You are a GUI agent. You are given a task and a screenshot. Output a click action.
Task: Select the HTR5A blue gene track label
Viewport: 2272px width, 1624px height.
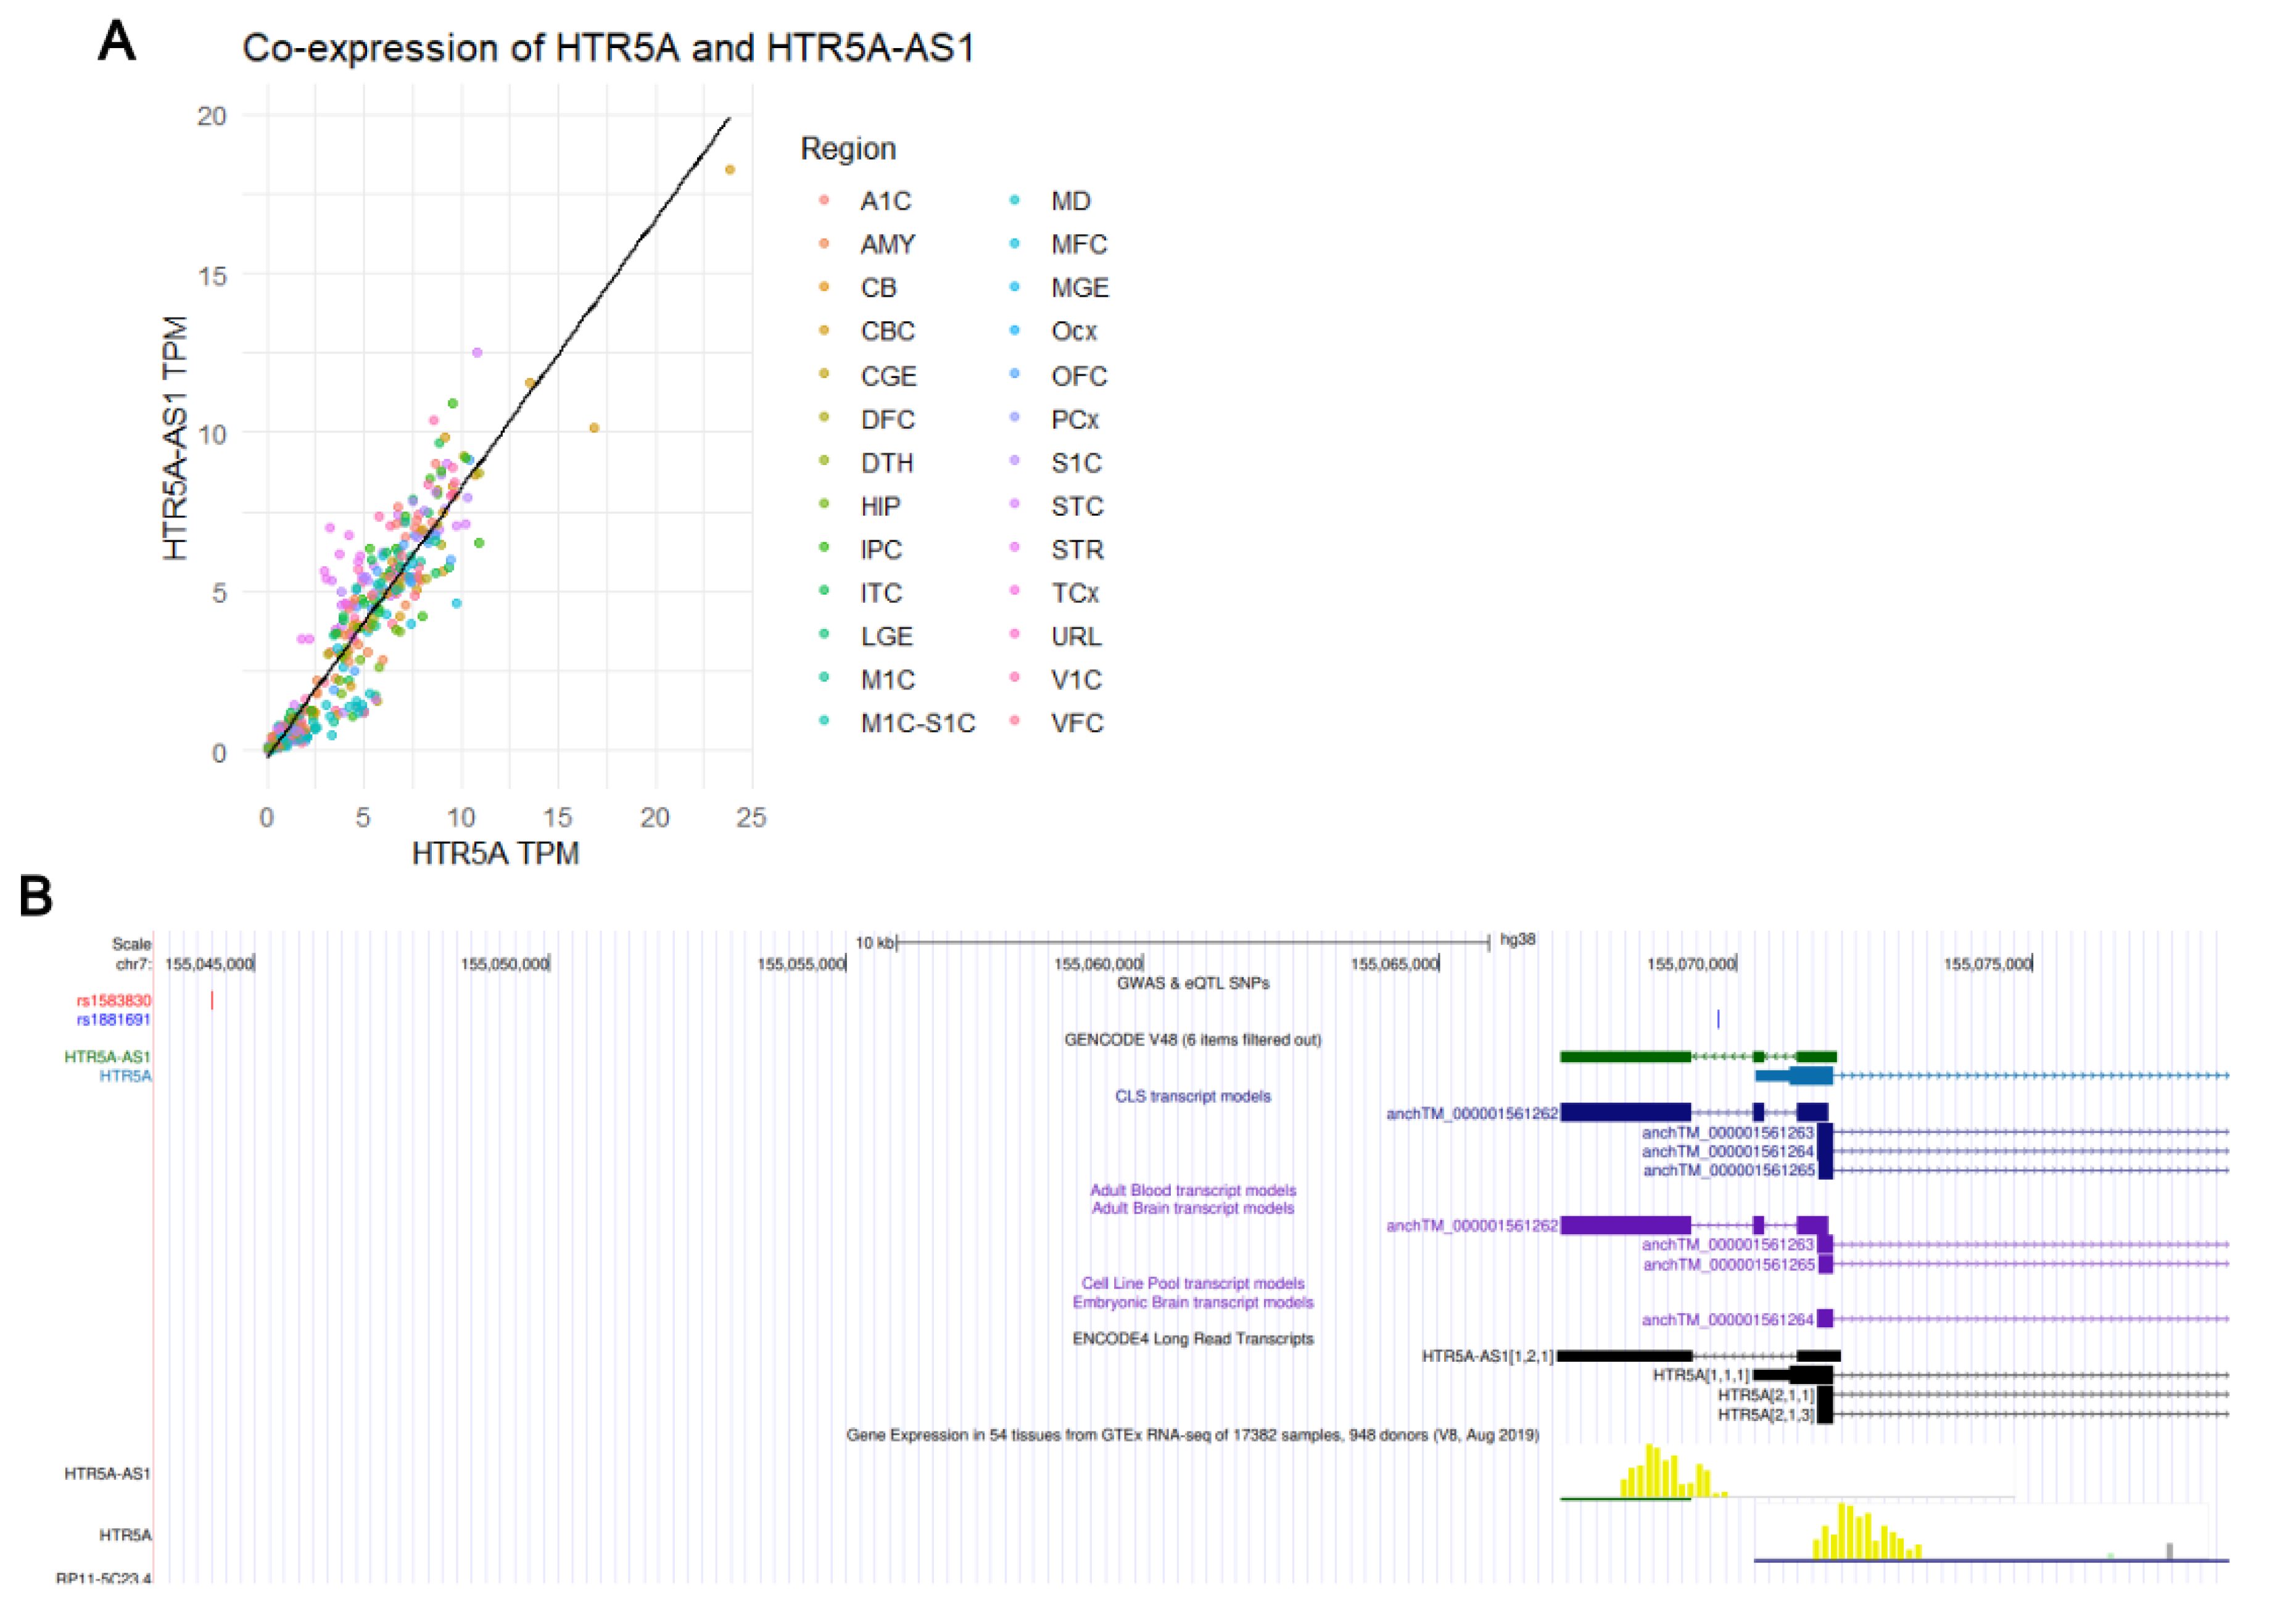tap(125, 1076)
